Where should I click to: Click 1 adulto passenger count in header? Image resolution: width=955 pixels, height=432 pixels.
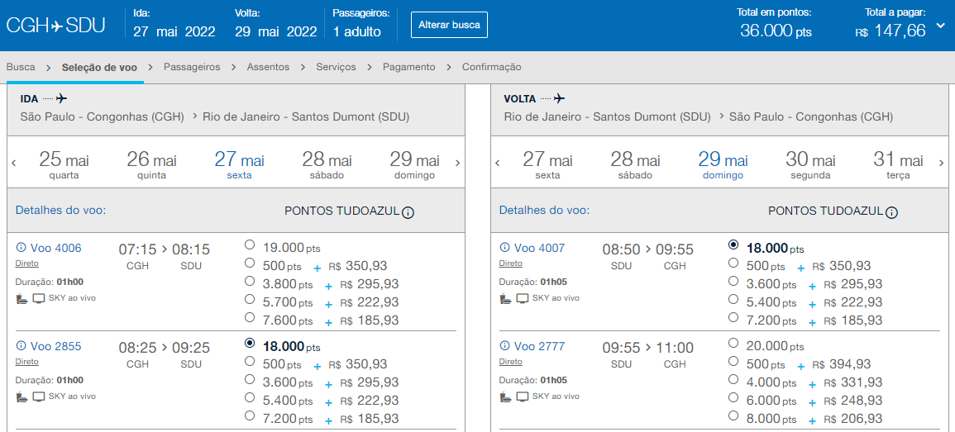[x=357, y=31]
